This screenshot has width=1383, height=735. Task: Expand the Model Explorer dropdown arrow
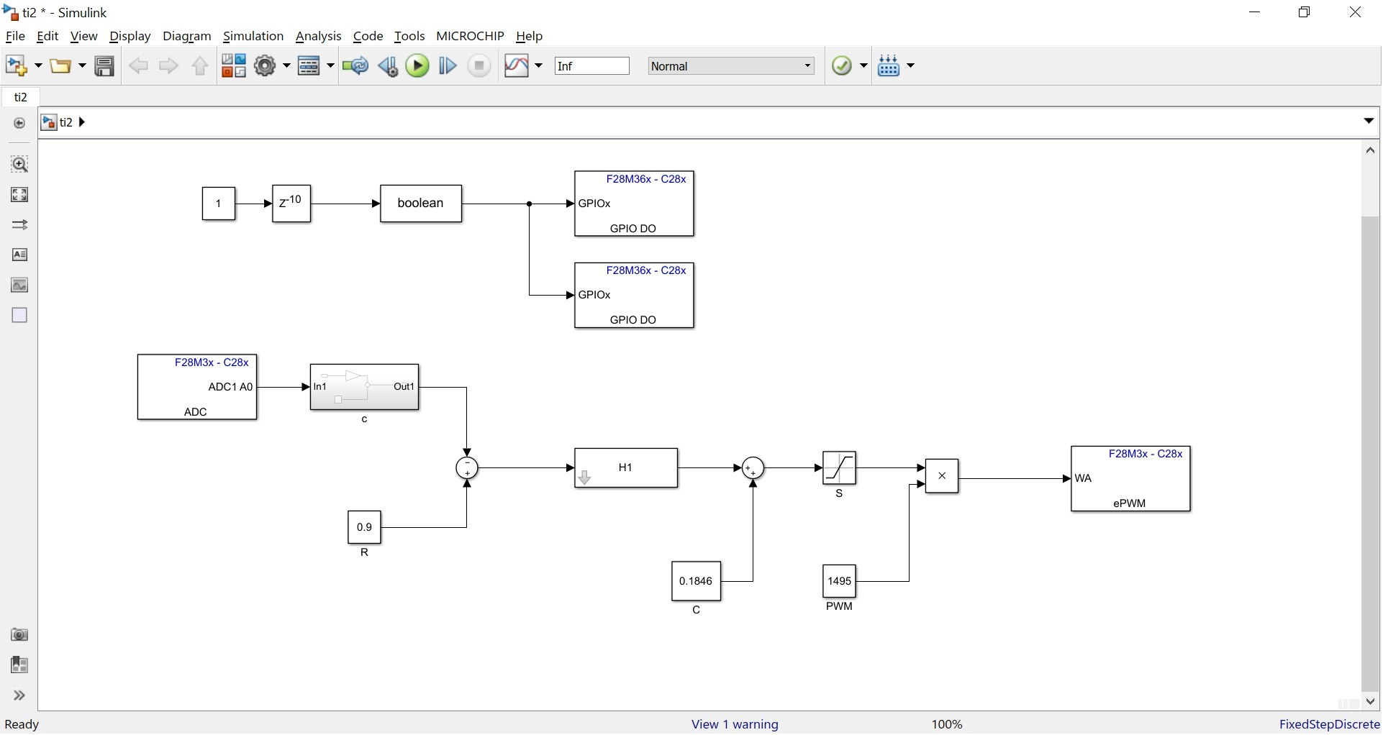[330, 66]
